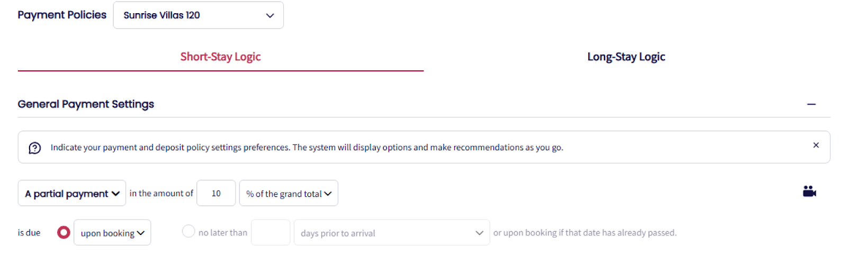Click the video camera tutorial icon
This screenshot has width=847, height=264.
(809, 192)
